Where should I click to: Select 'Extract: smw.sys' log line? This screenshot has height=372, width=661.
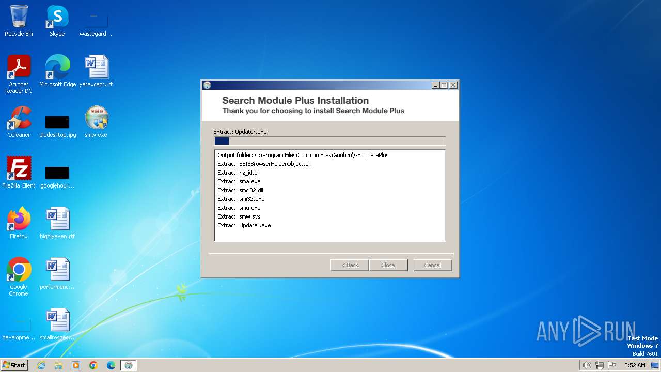tap(239, 216)
